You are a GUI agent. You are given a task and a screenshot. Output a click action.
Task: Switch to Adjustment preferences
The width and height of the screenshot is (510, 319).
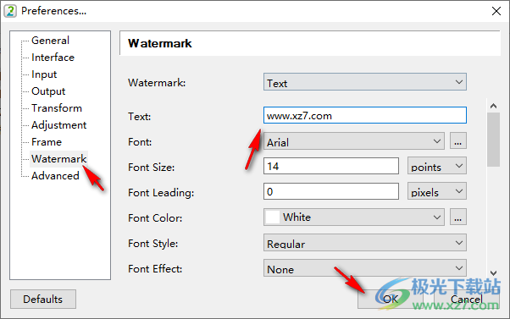click(58, 125)
